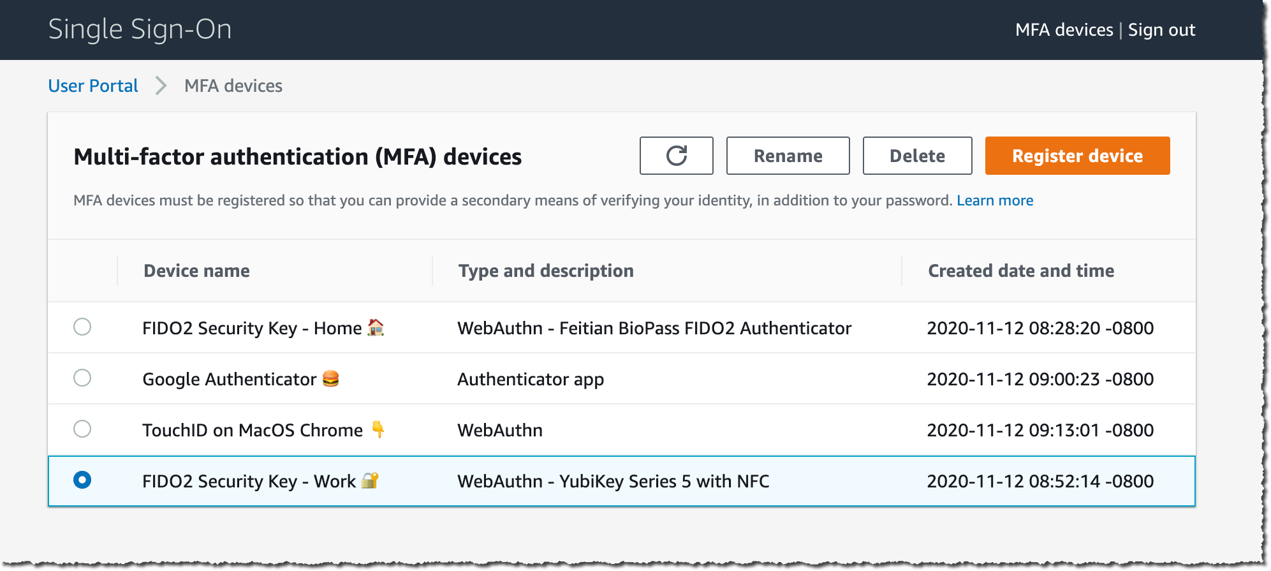The image size is (1271, 571).
Task: Click the selected FIDO2 Work key radio button
Action: (82, 480)
